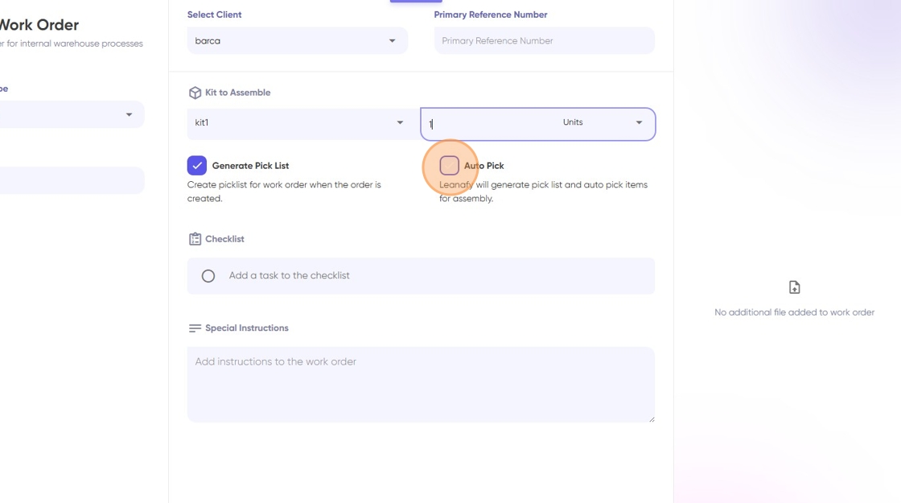
Task: Click the Generate Pick List label
Action: (250, 166)
